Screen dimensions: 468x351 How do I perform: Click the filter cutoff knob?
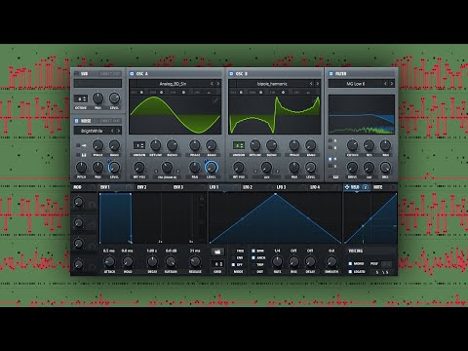click(352, 145)
